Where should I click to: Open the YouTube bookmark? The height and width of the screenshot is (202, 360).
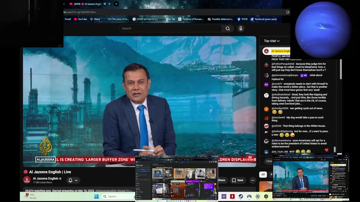(80, 19)
